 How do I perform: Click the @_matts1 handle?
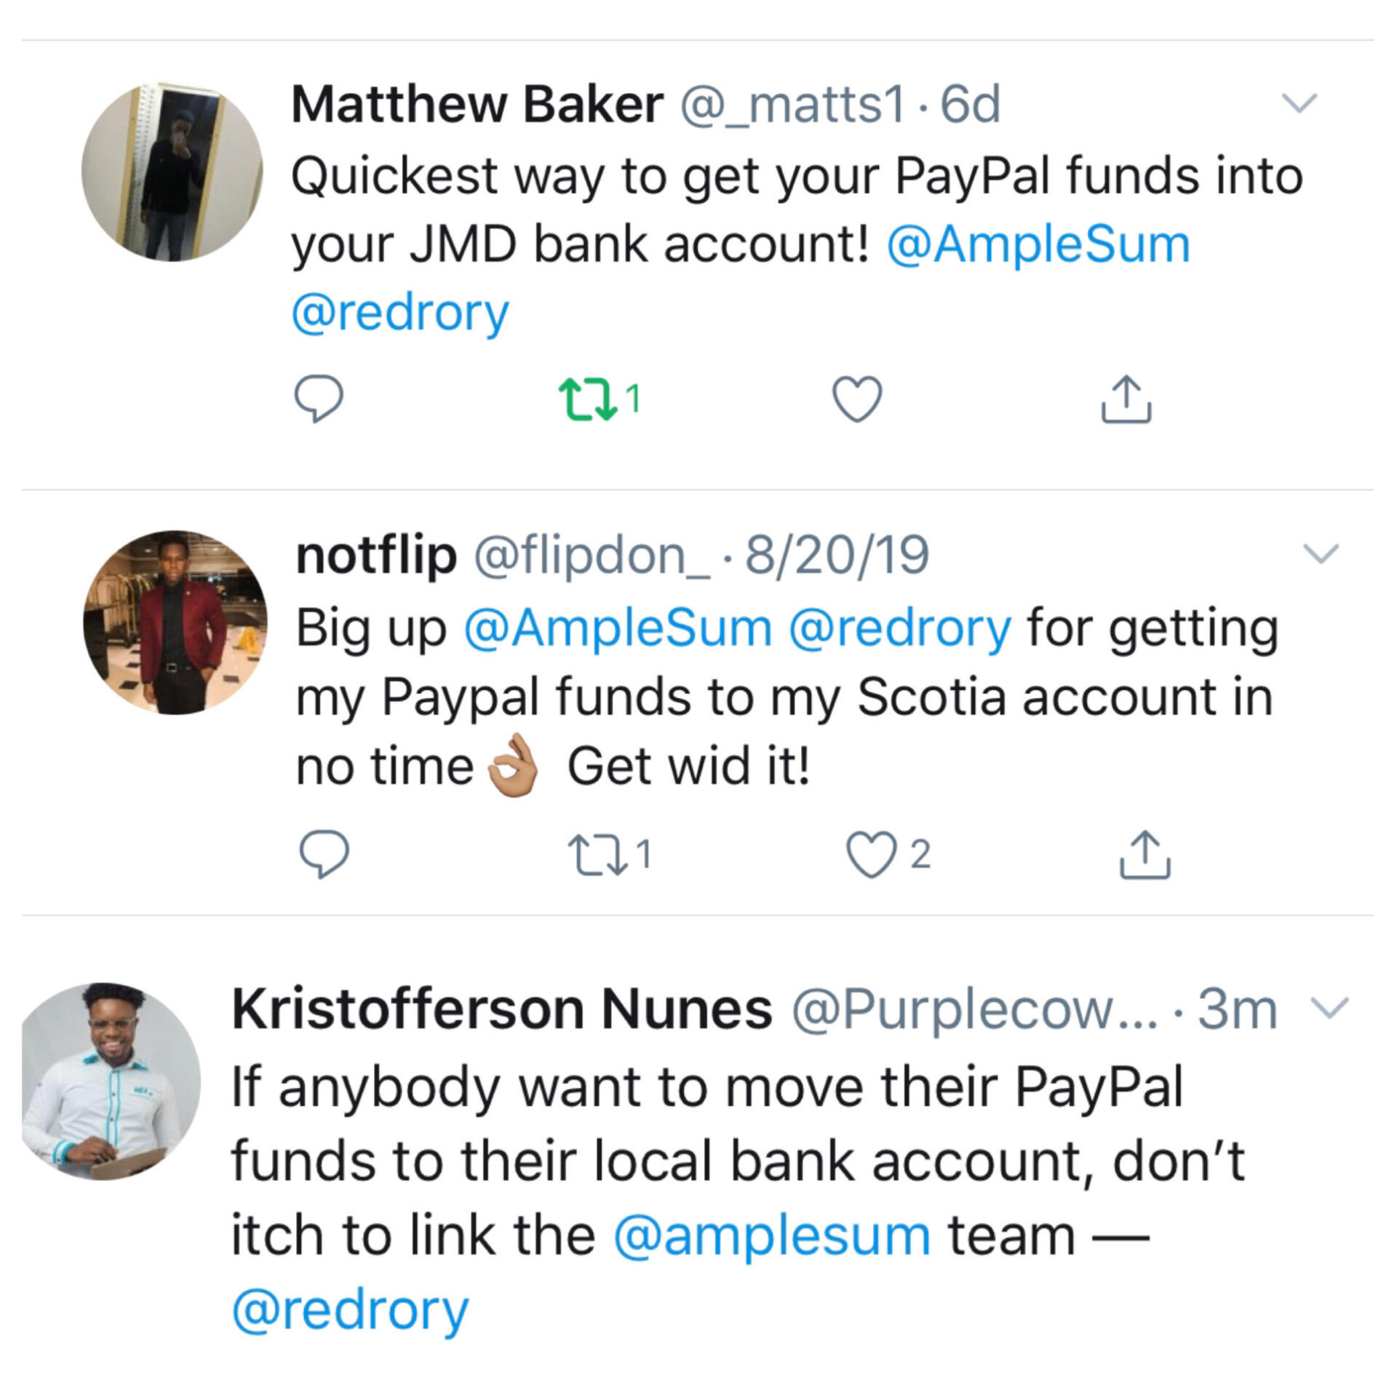(x=793, y=105)
